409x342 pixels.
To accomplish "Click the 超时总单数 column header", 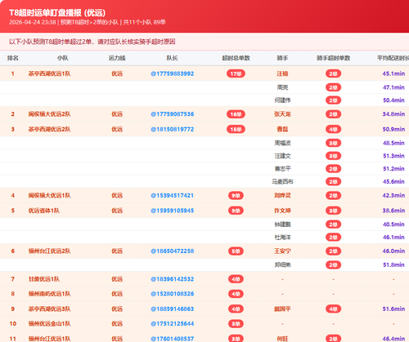I will click(236, 58).
